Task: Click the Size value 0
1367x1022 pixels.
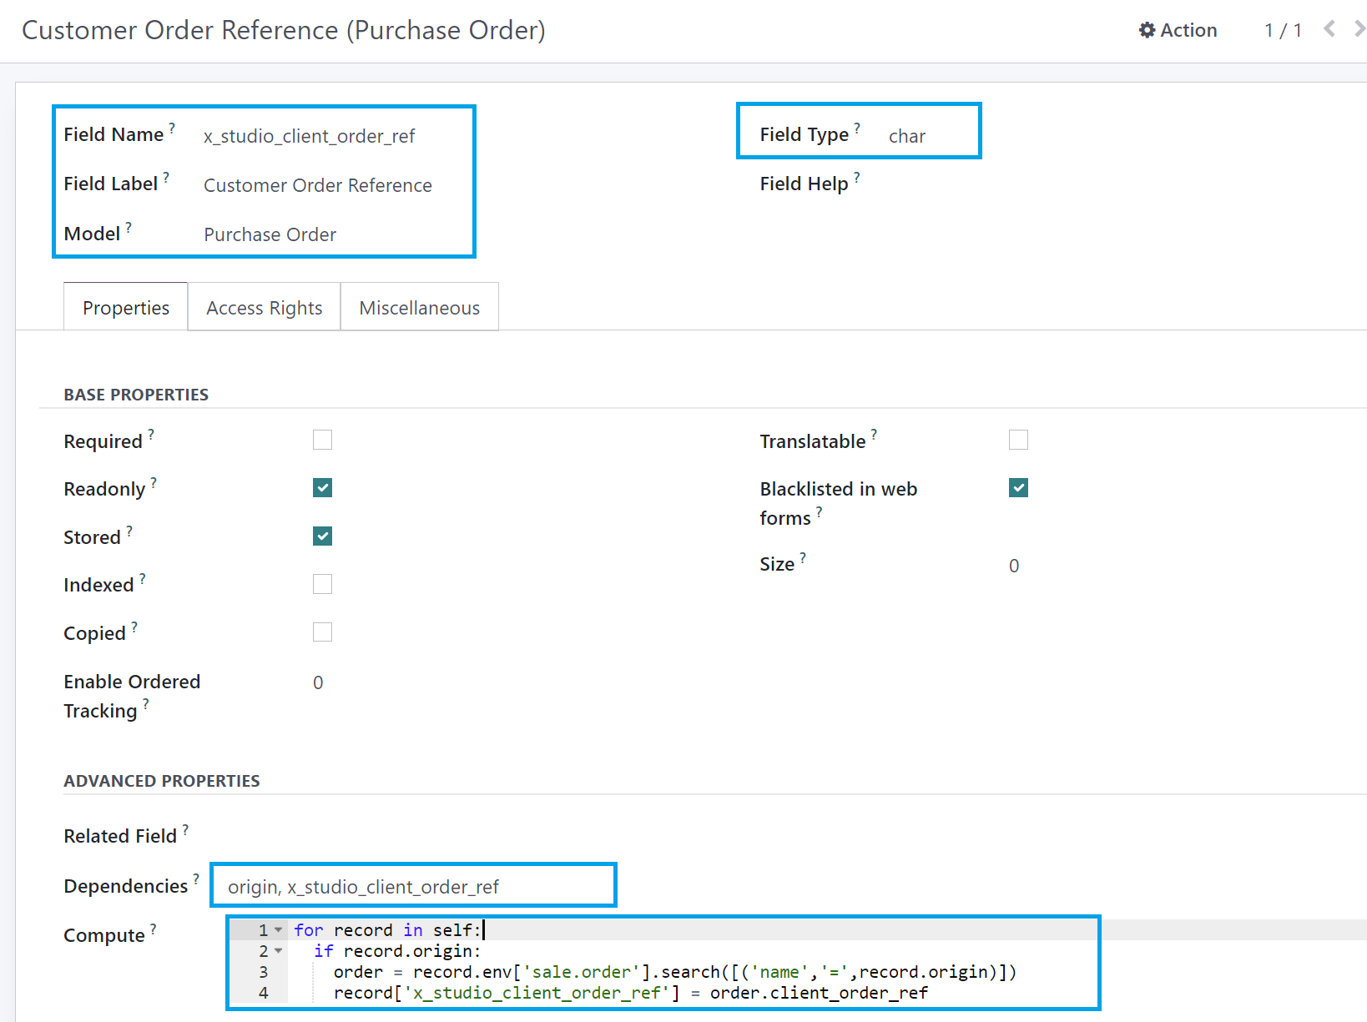Action: click(1014, 566)
